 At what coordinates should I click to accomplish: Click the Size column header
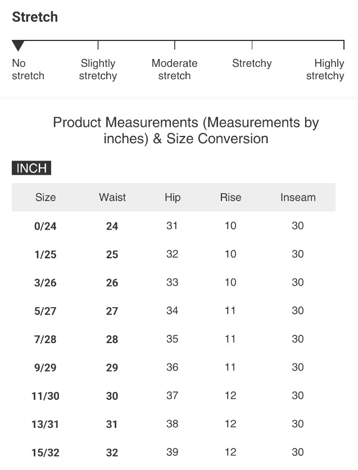(46, 197)
